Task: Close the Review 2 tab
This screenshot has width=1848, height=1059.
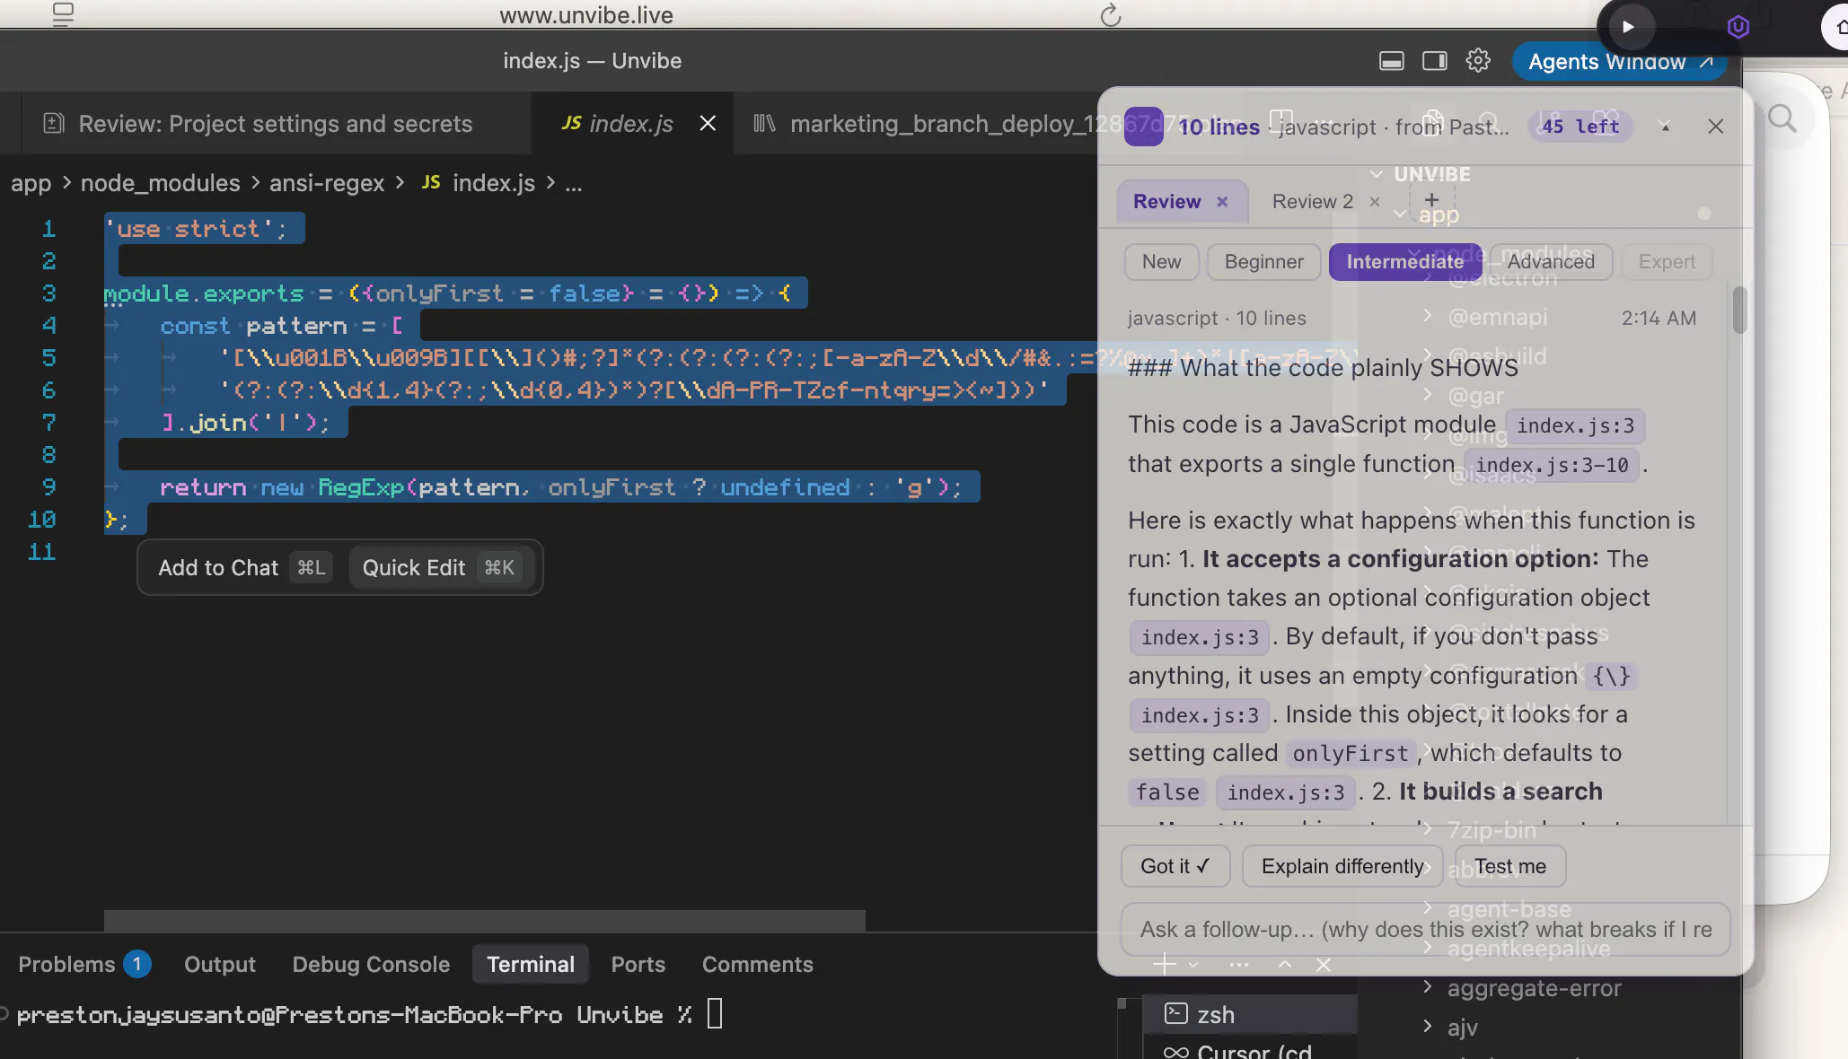Action: coord(1375,202)
